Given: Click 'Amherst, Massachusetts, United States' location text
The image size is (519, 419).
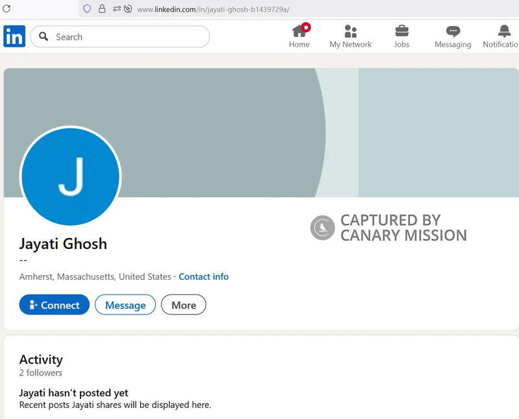Looking at the screenshot, I should 95,277.
